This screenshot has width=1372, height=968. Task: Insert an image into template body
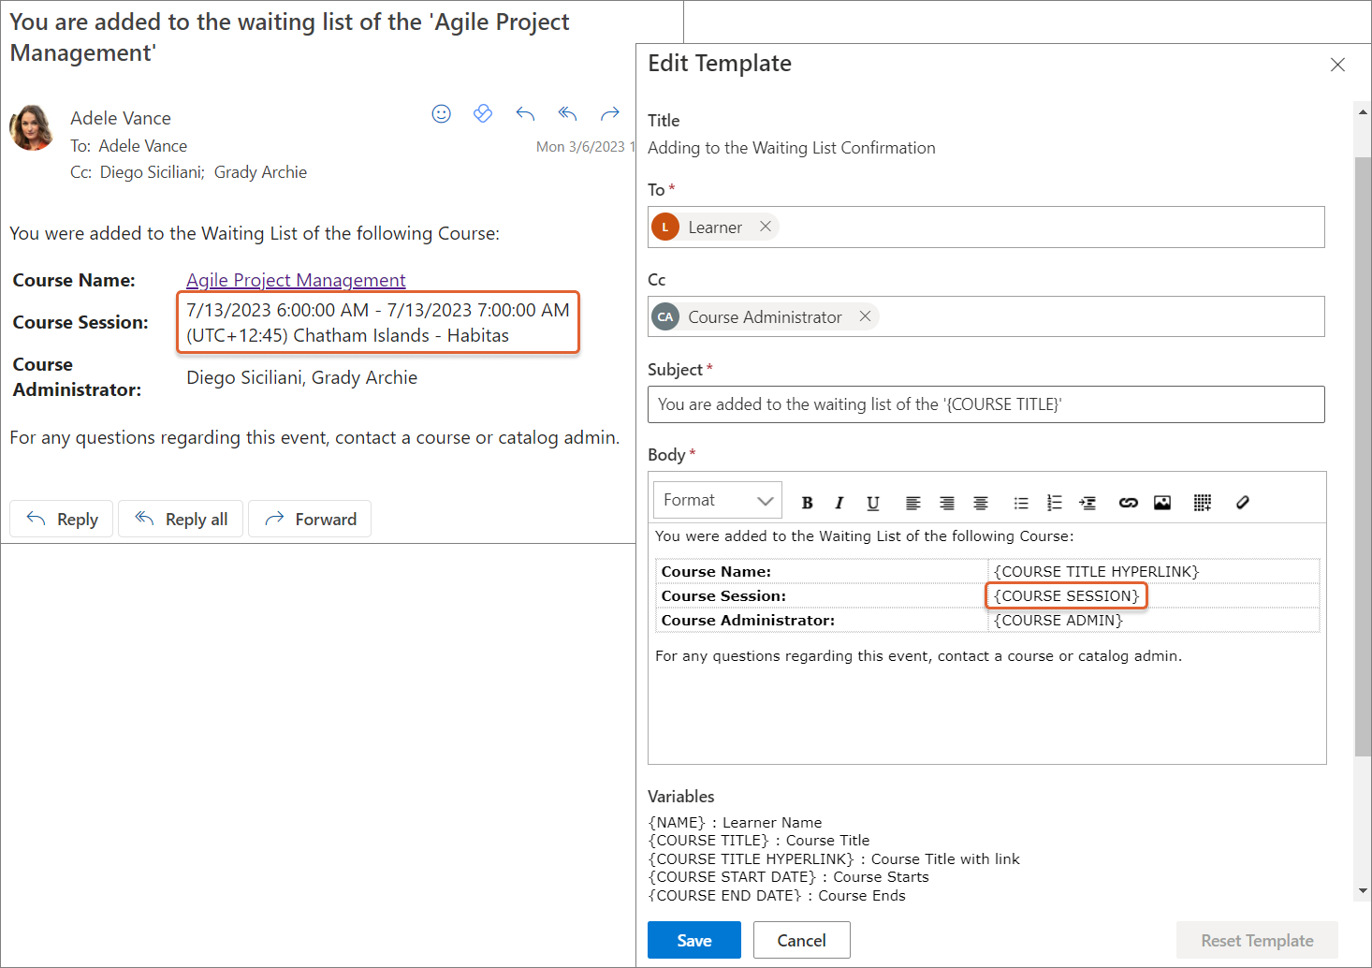tap(1161, 503)
